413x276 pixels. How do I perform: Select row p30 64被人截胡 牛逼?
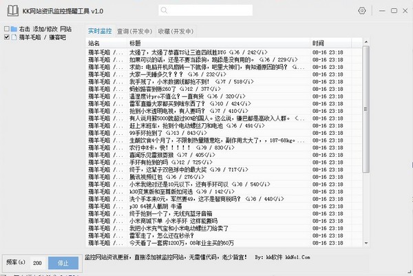pyautogui.click(x=224, y=206)
